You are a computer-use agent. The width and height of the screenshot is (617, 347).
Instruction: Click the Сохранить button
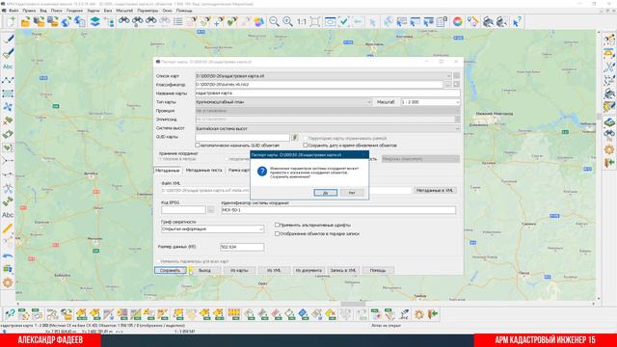tap(170, 270)
